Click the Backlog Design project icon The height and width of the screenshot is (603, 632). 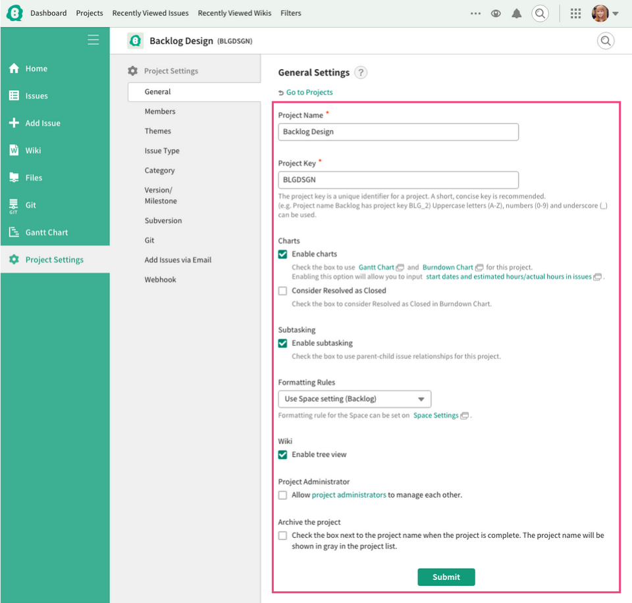coord(136,41)
